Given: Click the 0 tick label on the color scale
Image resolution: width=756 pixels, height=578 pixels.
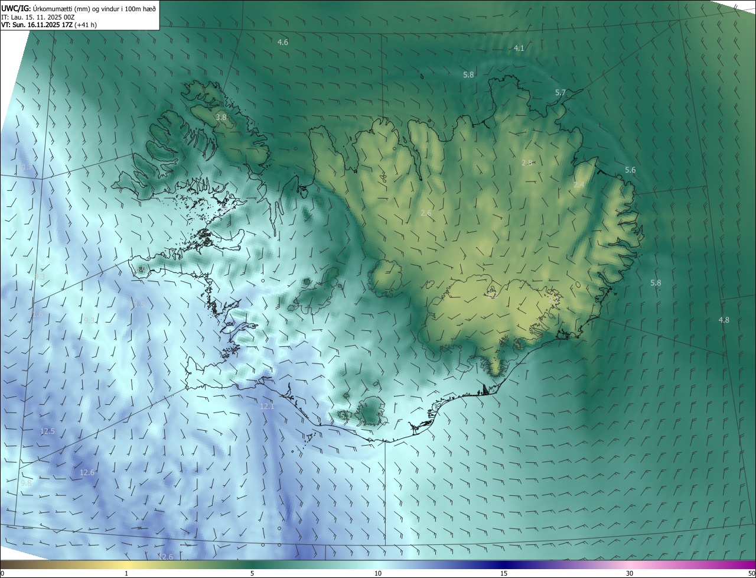Looking at the screenshot, I should [2, 573].
